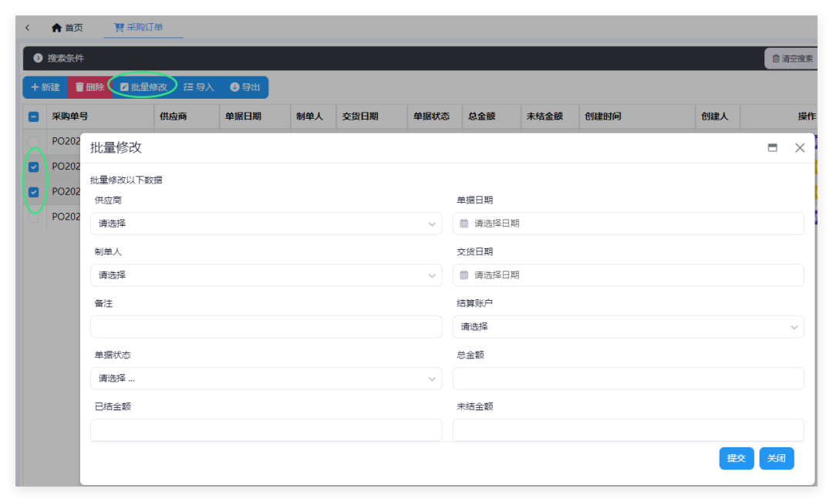
Task: Click the 清空搜索 clear search button
Action: (793, 57)
